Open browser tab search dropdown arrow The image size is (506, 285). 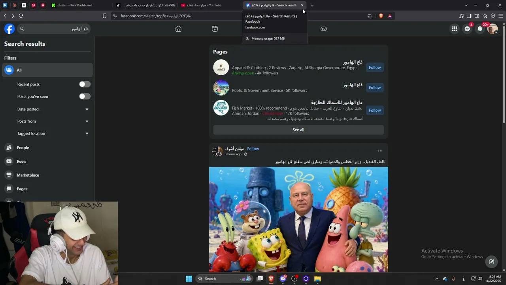point(466,5)
